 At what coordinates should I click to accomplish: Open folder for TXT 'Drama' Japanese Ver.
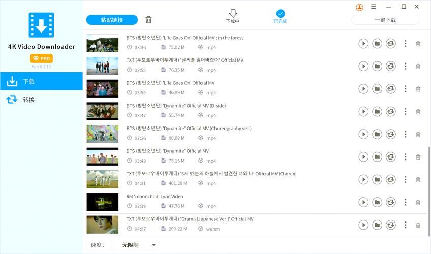(x=377, y=225)
